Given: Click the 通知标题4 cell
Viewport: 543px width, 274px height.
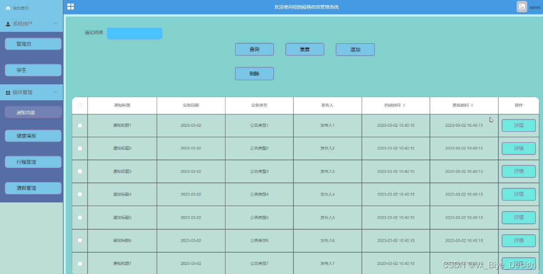Looking at the screenshot, I should click(x=122, y=194).
